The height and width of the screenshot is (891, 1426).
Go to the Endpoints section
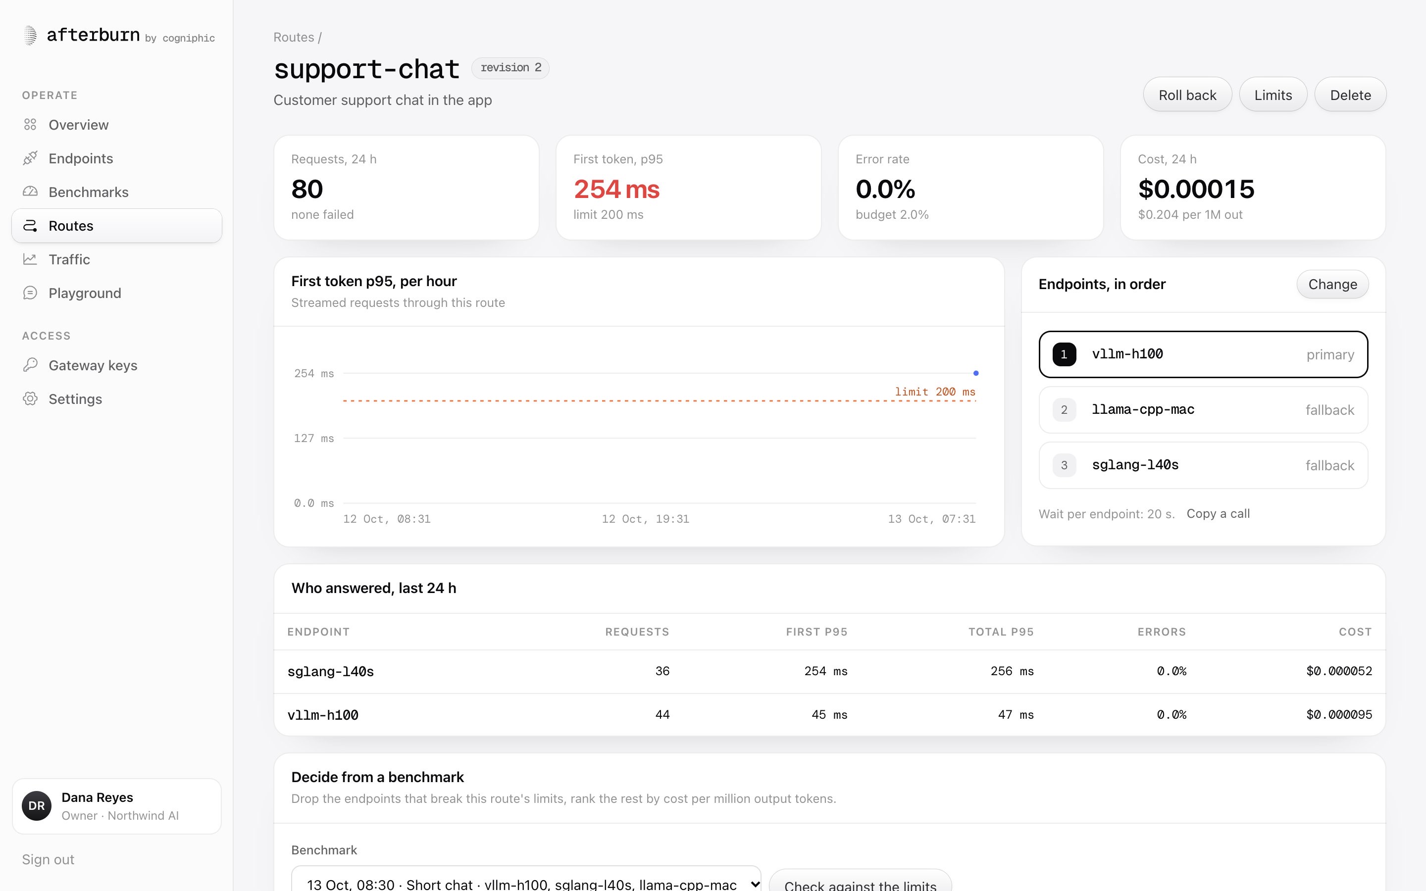coord(117,158)
